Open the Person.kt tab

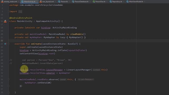(63, 2)
